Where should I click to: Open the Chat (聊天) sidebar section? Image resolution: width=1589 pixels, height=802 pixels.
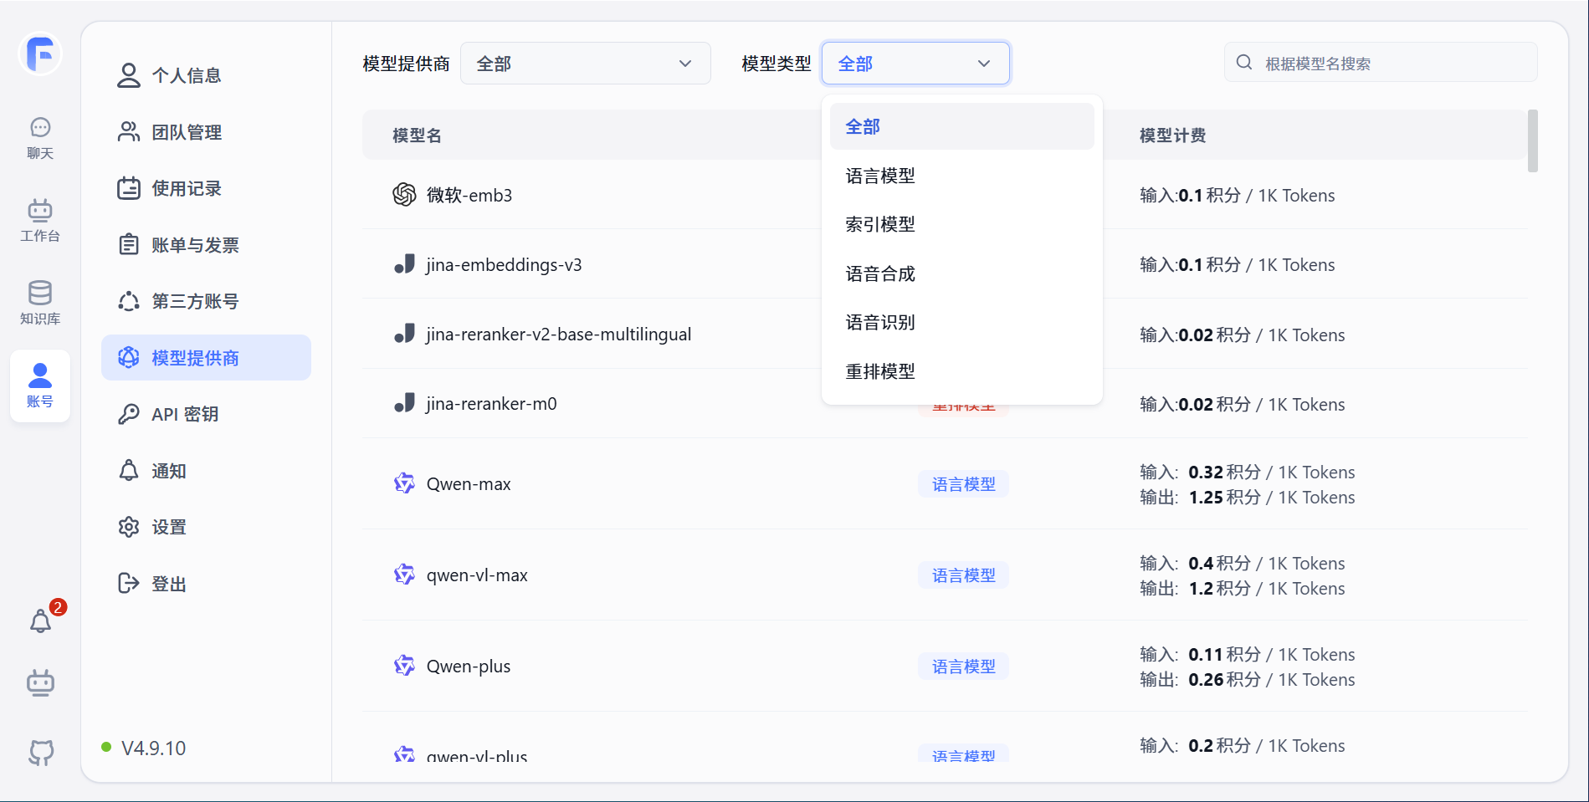40,138
